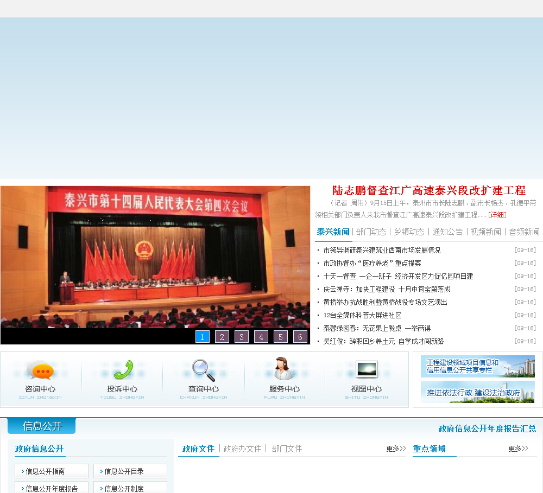Click 更多>> beside 重点领域
Screen dimensions: 543x493
pyautogui.click(x=518, y=449)
